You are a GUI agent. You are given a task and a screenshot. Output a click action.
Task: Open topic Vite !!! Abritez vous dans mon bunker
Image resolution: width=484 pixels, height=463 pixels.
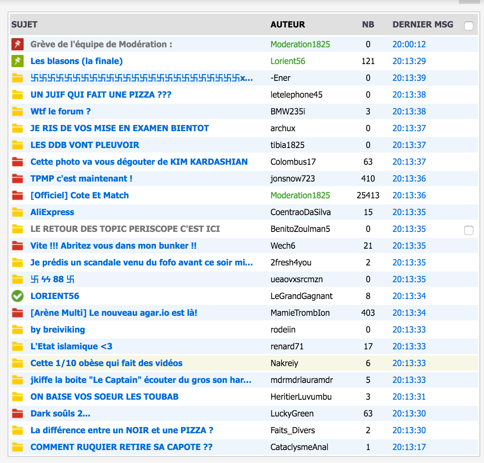point(114,246)
